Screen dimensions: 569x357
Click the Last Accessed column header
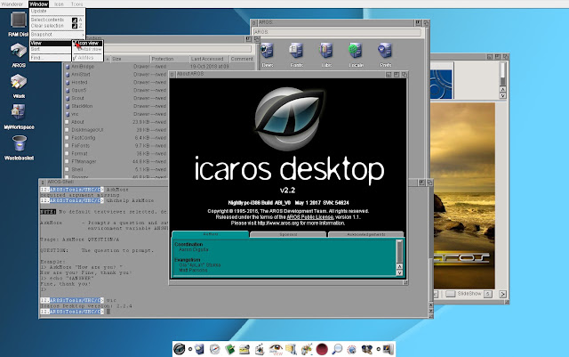[209, 59]
